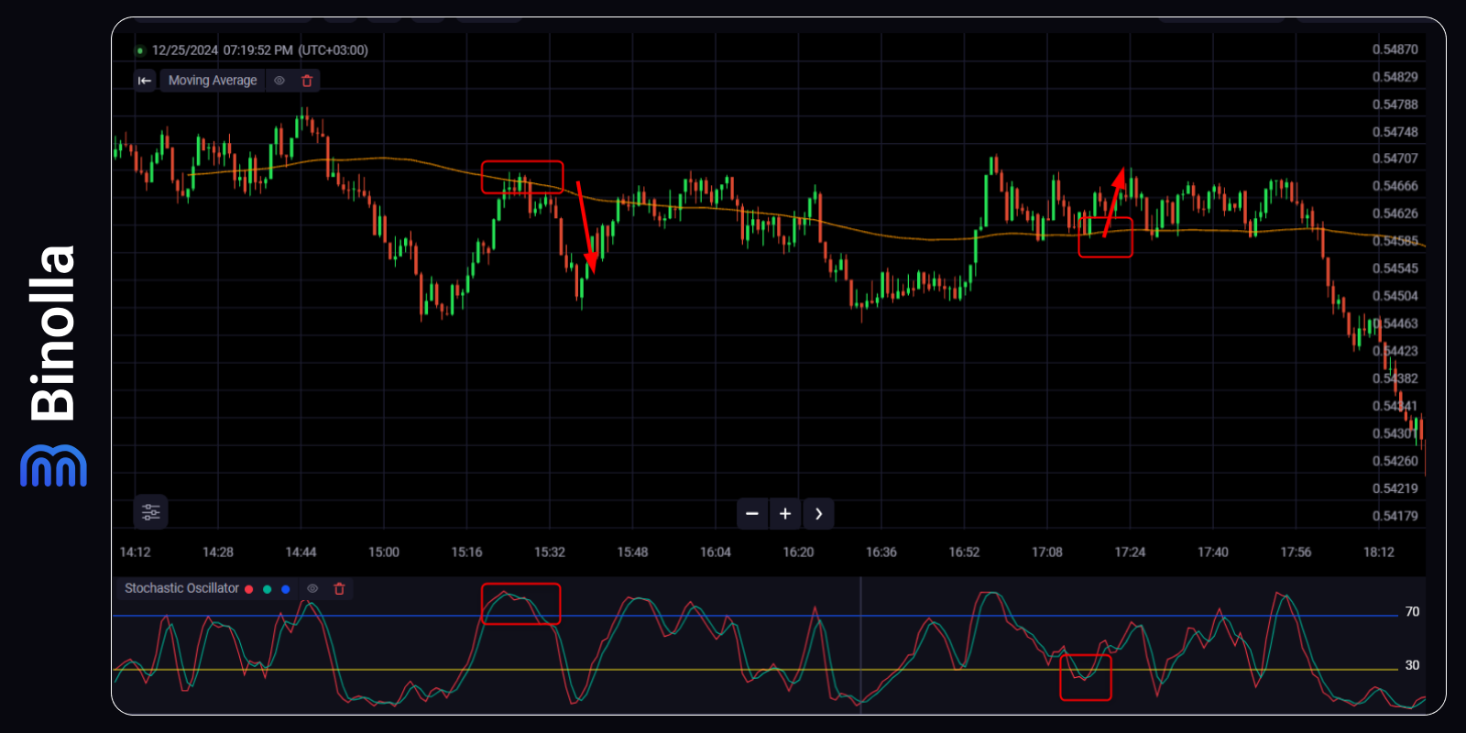Click the green live status dot
This screenshot has height=733, width=1466.
point(140,51)
